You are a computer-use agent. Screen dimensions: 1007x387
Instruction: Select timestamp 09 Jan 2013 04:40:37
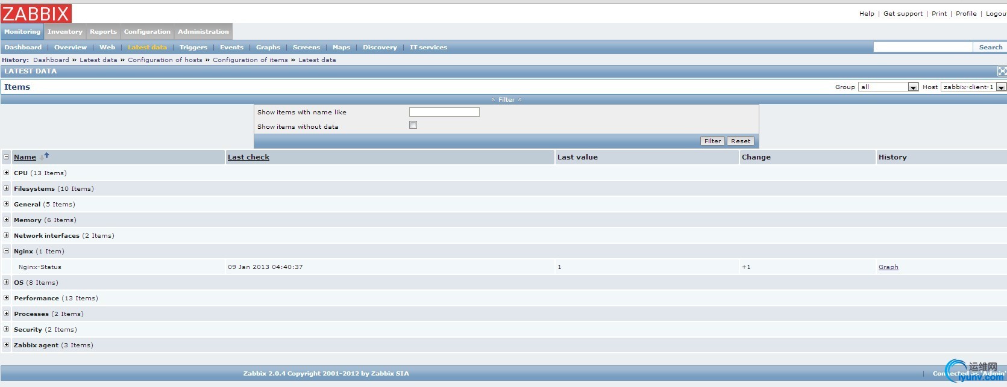pyautogui.click(x=265, y=267)
